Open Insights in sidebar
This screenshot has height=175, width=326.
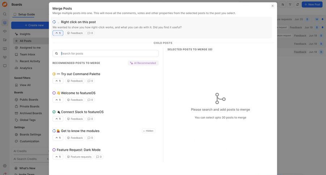25,34
